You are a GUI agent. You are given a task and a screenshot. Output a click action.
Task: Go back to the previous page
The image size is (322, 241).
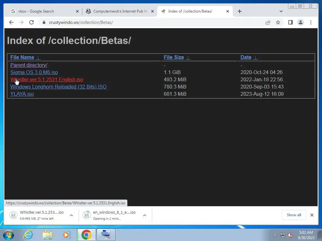pos(11,22)
